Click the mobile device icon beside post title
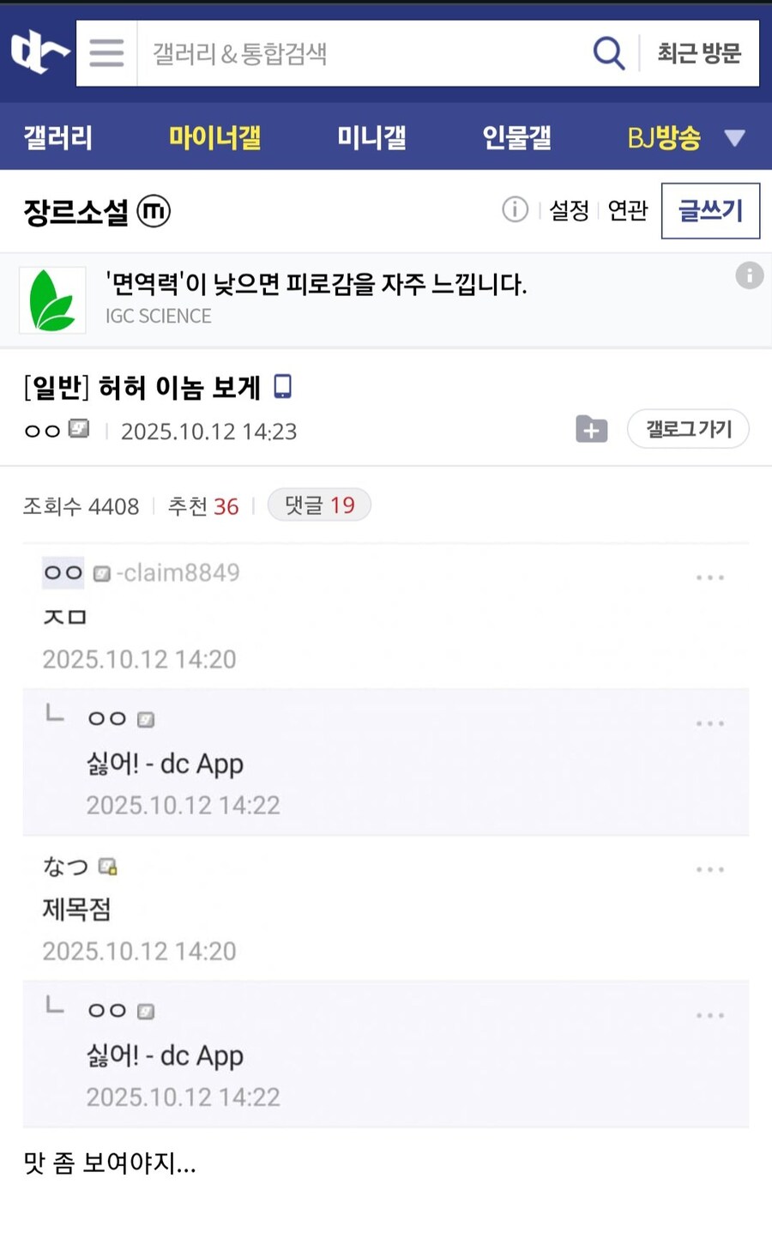Image resolution: width=772 pixels, height=1257 pixels. 282,387
